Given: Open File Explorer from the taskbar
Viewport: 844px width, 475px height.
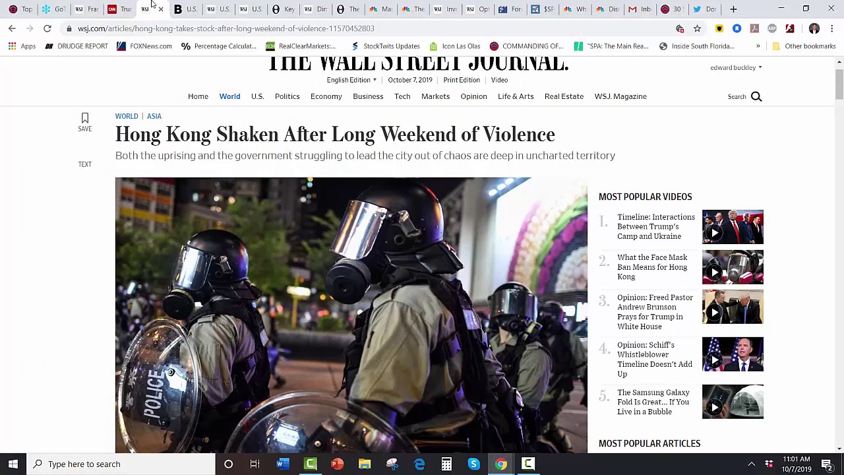Looking at the screenshot, I should coord(365,464).
